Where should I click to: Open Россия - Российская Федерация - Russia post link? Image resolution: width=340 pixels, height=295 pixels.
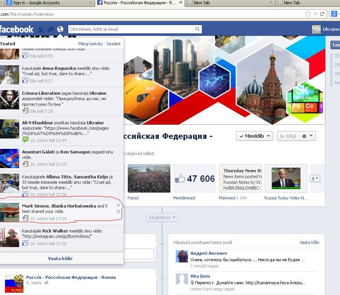point(71,277)
